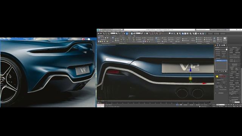The height and width of the screenshot is (136, 242).
Task: Open the Named Selection Sets dropdown
Action: 166,34
